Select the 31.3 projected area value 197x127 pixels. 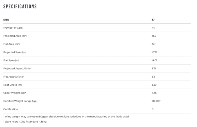[154, 36]
